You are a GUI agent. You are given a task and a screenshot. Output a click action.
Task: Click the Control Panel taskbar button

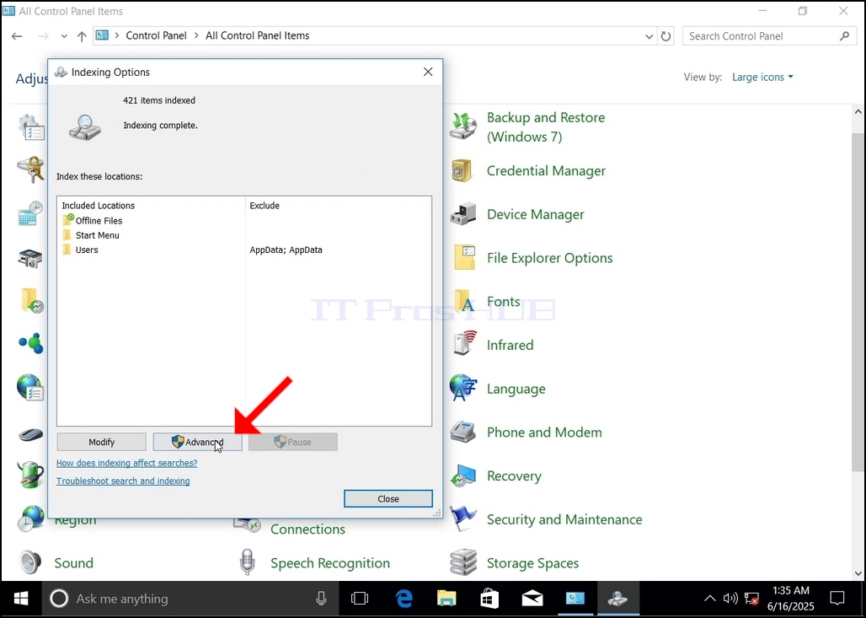(575, 599)
